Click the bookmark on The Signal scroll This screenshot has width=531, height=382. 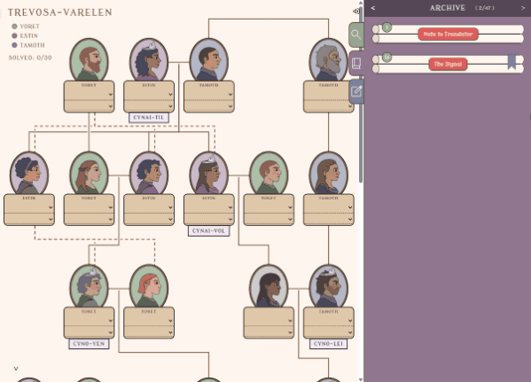coord(511,62)
